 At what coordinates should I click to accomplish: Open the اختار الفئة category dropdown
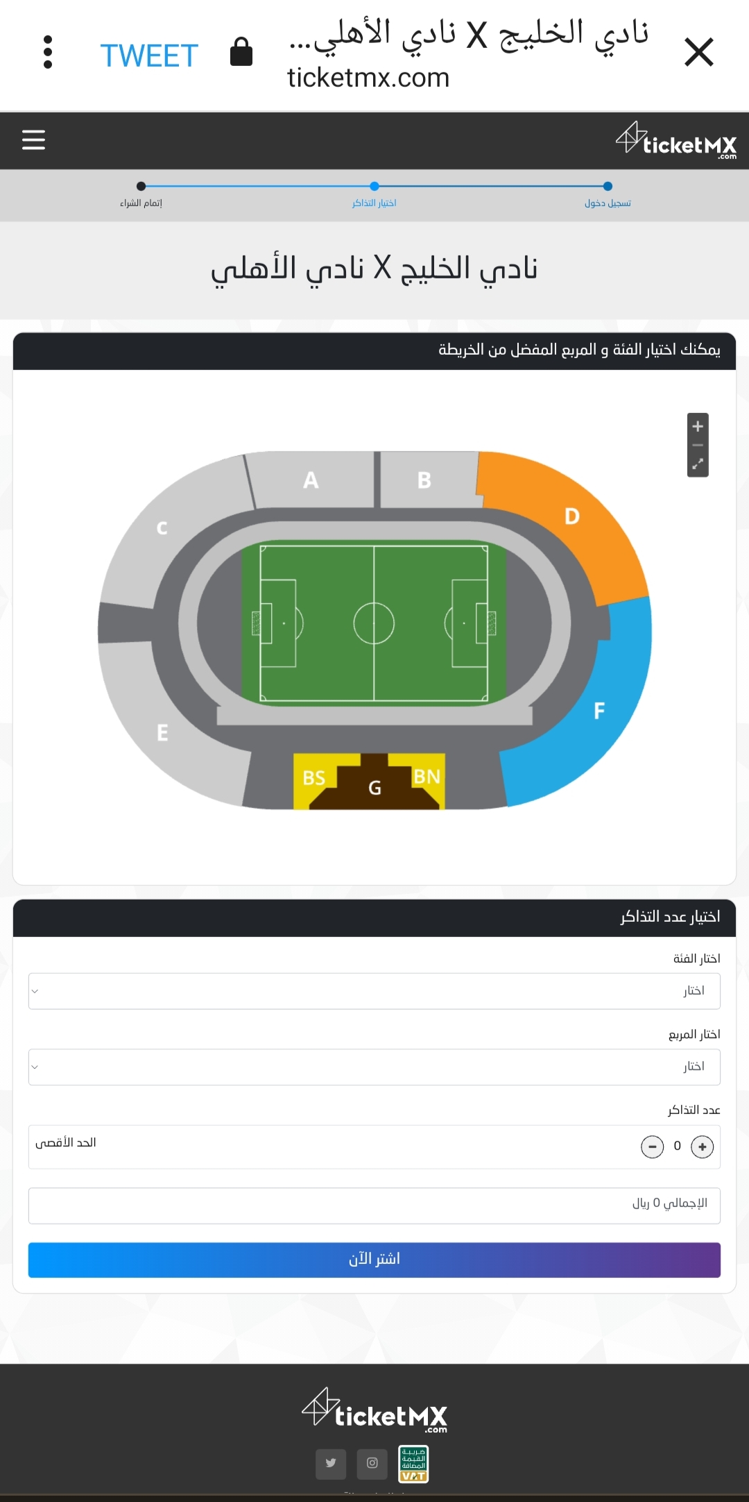coord(374,991)
